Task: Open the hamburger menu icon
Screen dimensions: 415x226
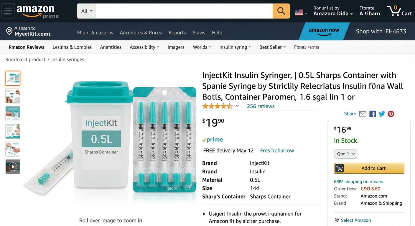Action: click(8, 11)
